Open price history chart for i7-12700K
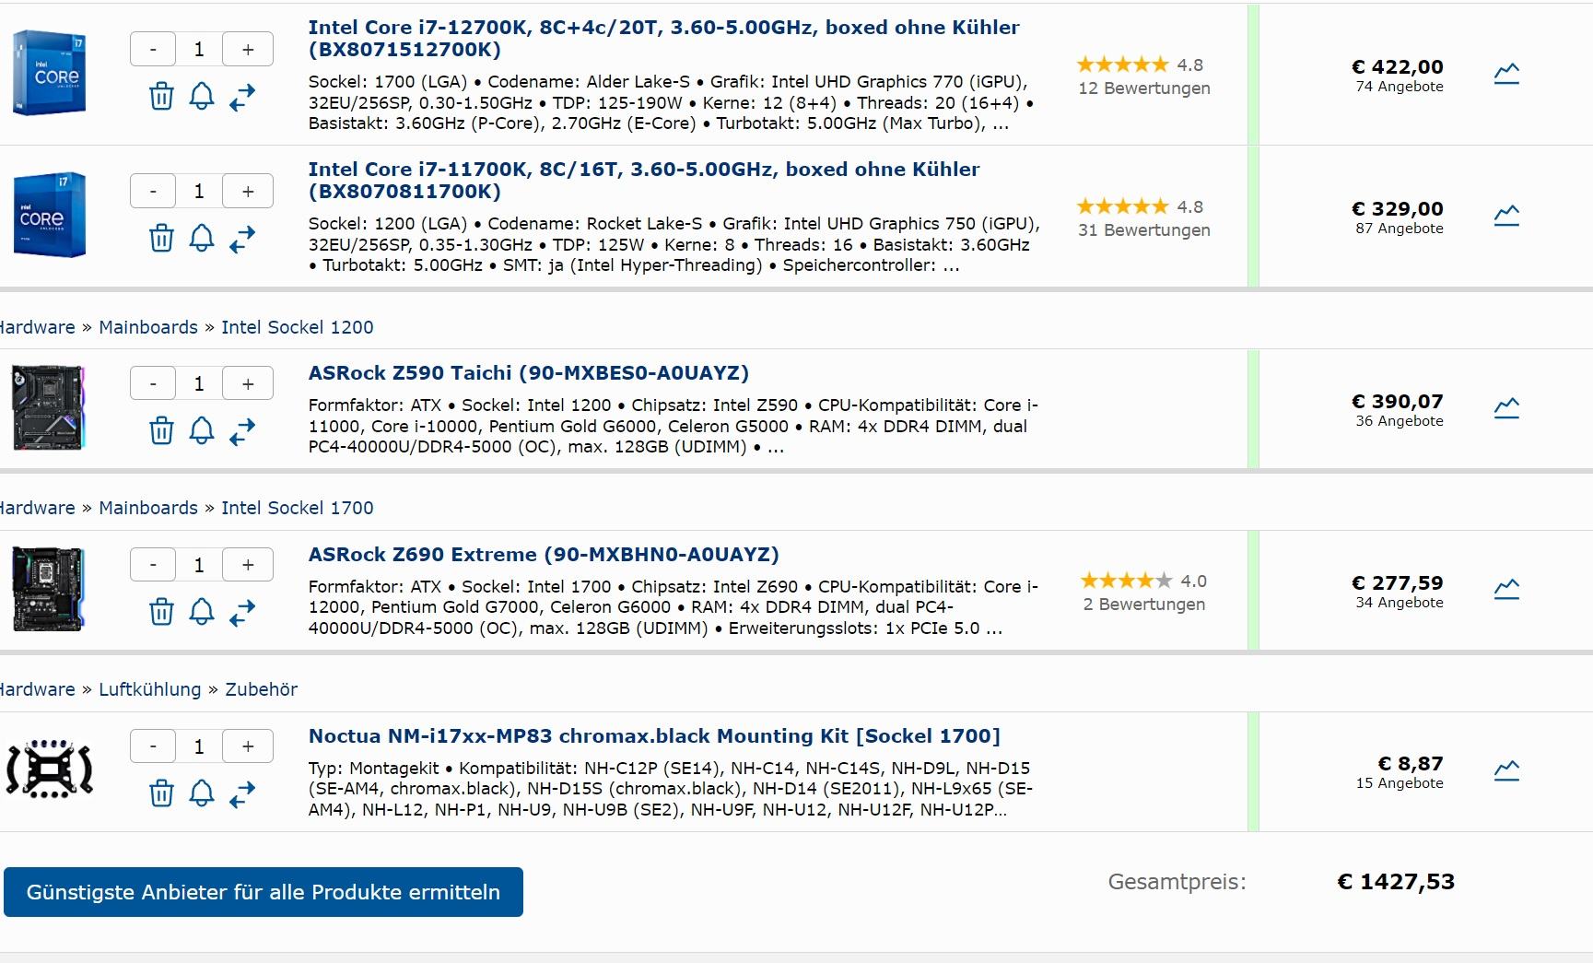 [1506, 74]
